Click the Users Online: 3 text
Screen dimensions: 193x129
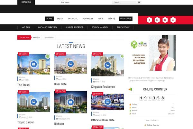(152, 120)
